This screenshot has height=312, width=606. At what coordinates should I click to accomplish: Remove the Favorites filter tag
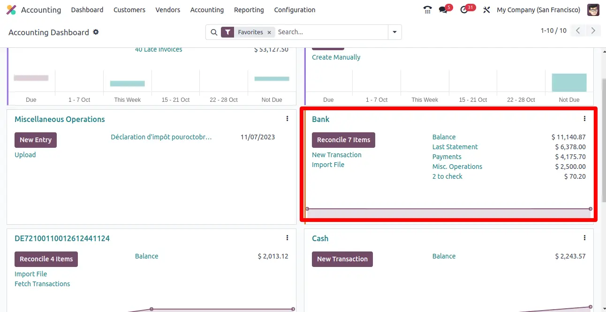point(269,32)
